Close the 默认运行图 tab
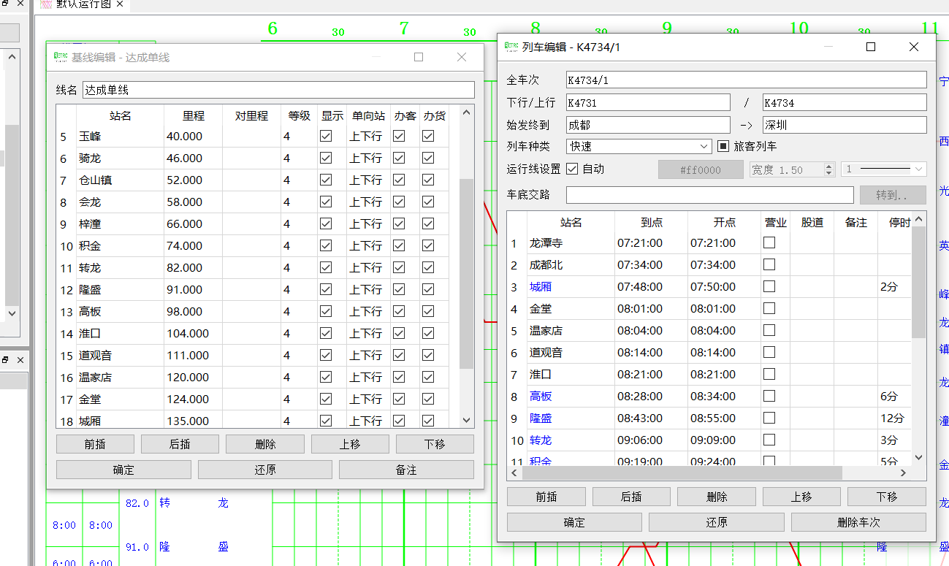 [x=118, y=4]
